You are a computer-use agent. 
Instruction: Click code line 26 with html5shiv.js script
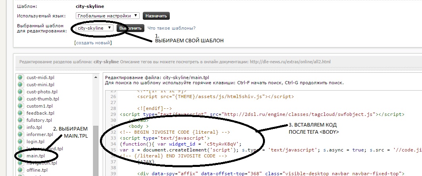216,97
